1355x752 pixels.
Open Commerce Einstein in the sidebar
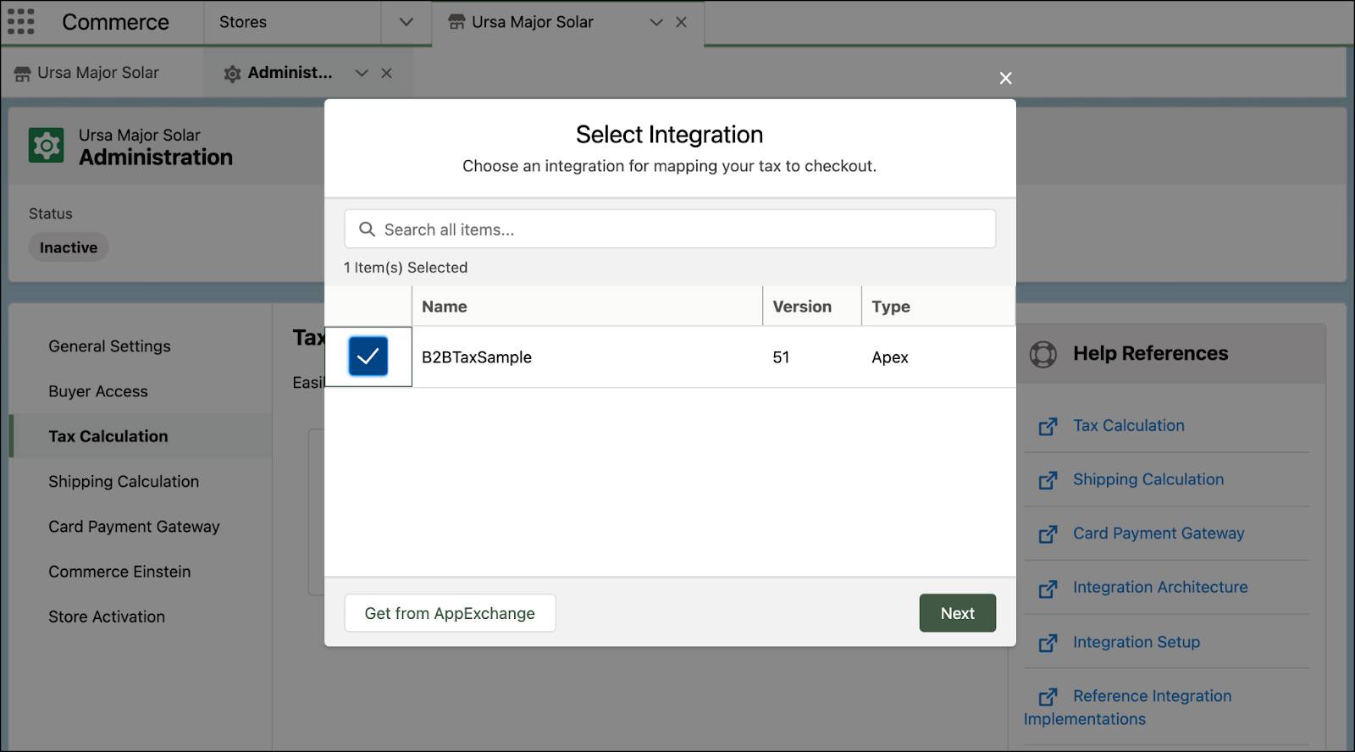119,572
